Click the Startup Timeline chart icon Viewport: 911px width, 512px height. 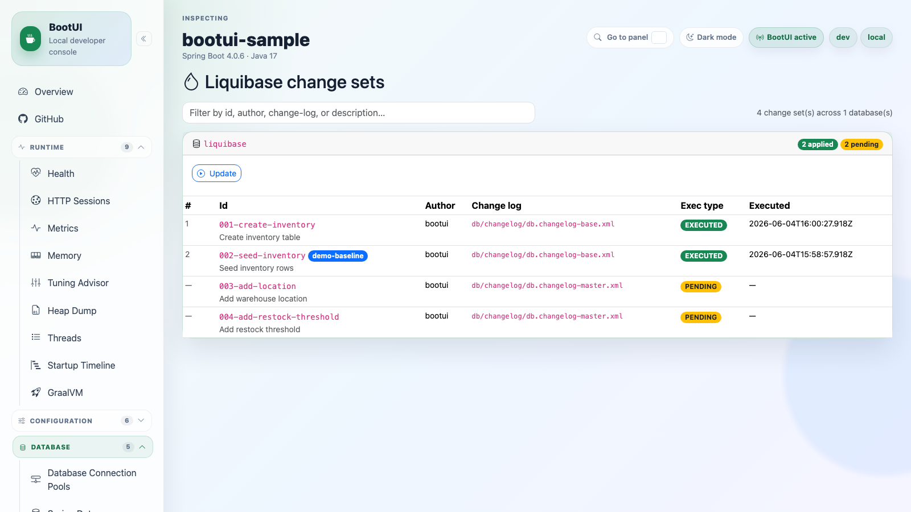click(36, 365)
